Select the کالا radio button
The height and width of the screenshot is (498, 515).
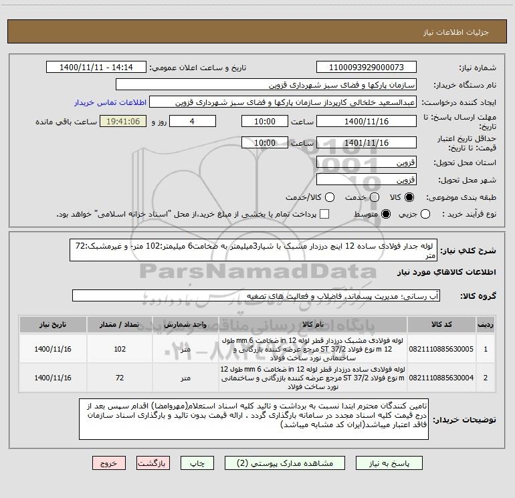click(409, 197)
